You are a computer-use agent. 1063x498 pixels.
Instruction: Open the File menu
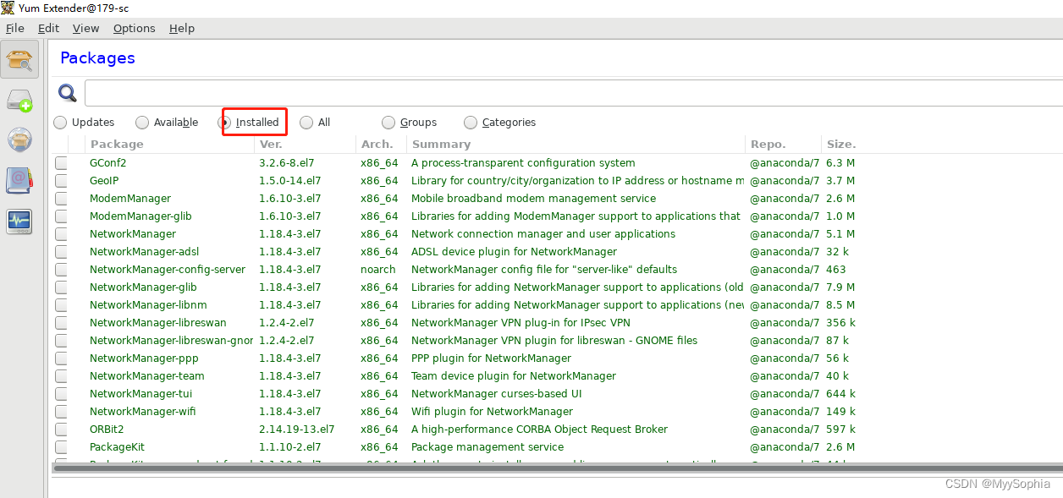coord(14,28)
